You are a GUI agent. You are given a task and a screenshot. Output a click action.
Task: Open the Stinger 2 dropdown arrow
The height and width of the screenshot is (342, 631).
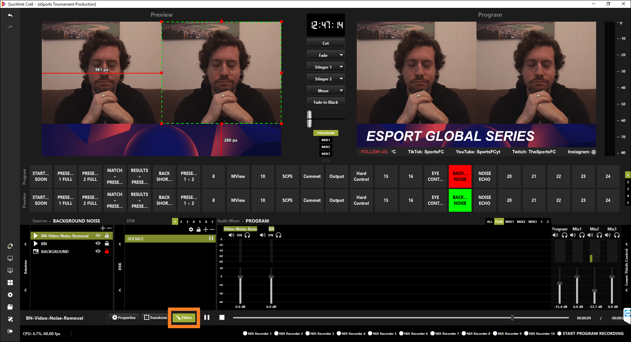coord(341,79)
